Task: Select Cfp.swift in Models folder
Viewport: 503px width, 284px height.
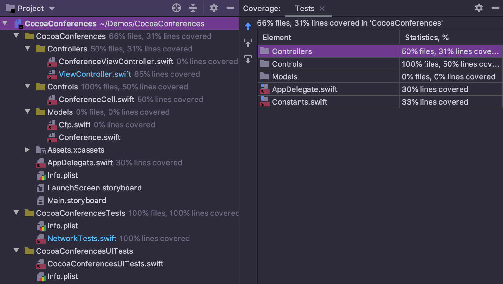Action: point(75,125)
